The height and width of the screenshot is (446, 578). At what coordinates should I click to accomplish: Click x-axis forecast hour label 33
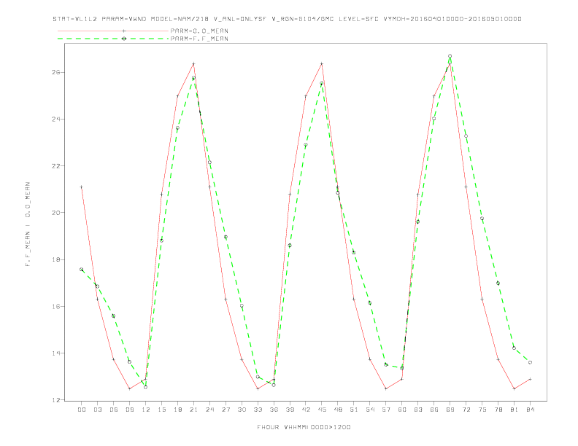(x=258, y=410)
